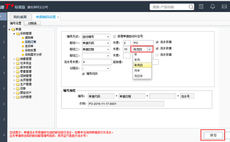Select 请购单 in the tree
The height and width of the screenshot is (142, 230).
(x=29, y=38)
